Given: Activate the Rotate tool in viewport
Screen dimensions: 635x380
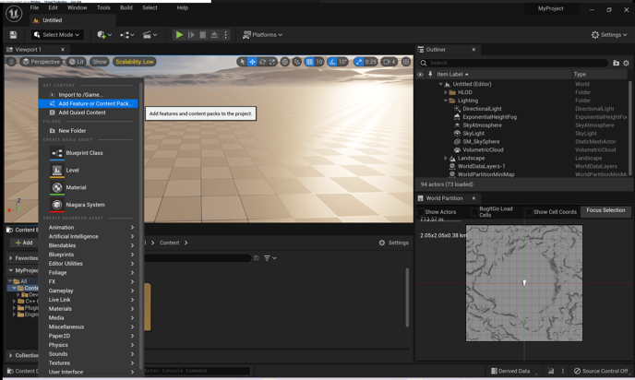Looking at the screenshot, I should point(262,62).
